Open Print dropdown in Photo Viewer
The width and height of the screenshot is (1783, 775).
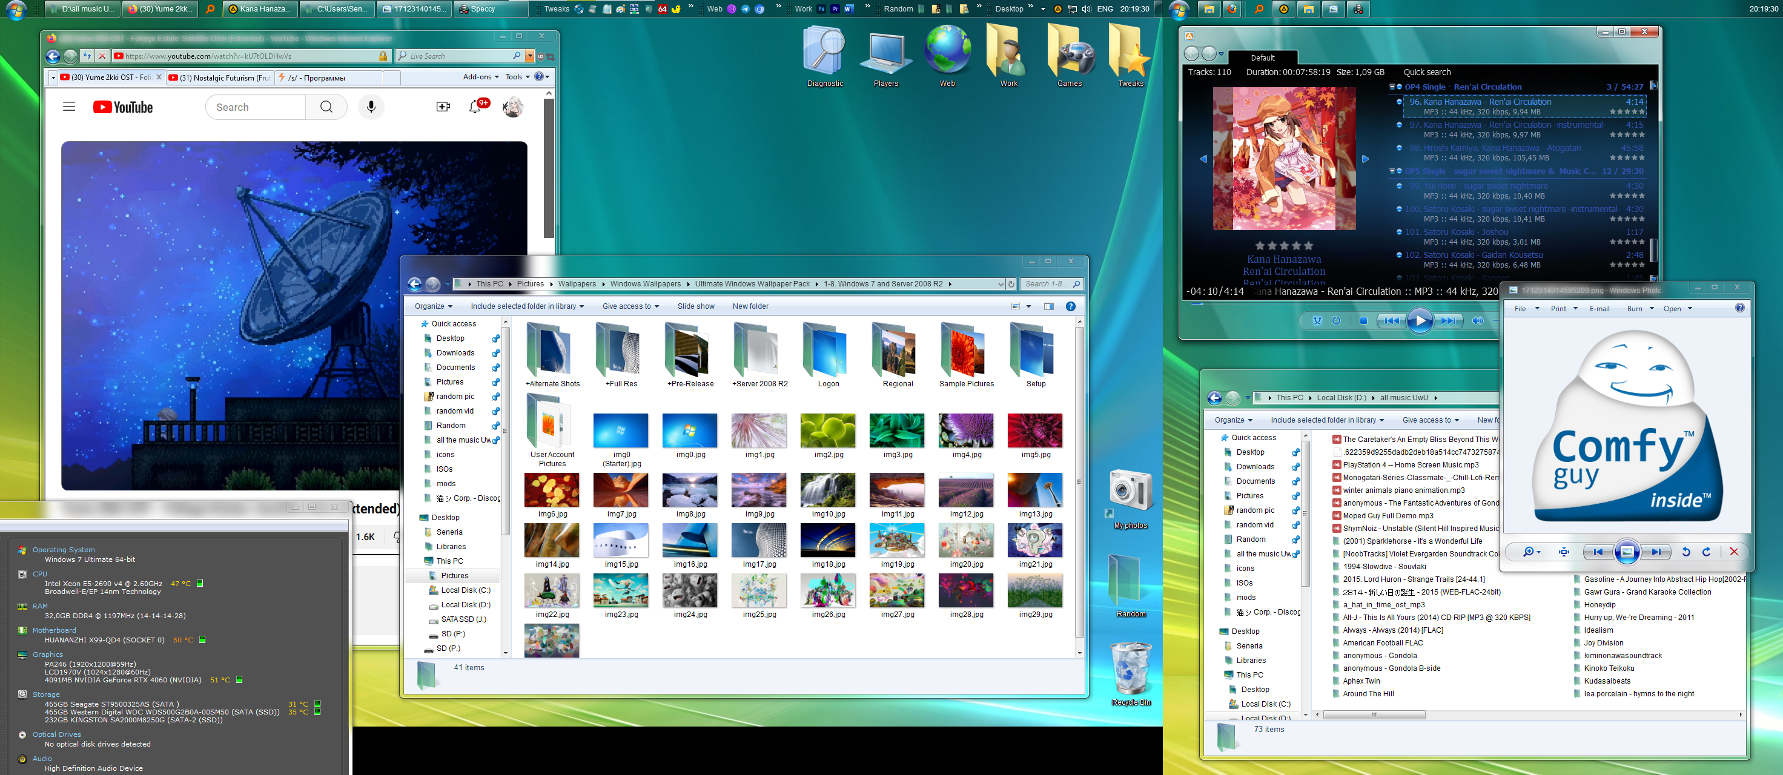click(1564, 309)
